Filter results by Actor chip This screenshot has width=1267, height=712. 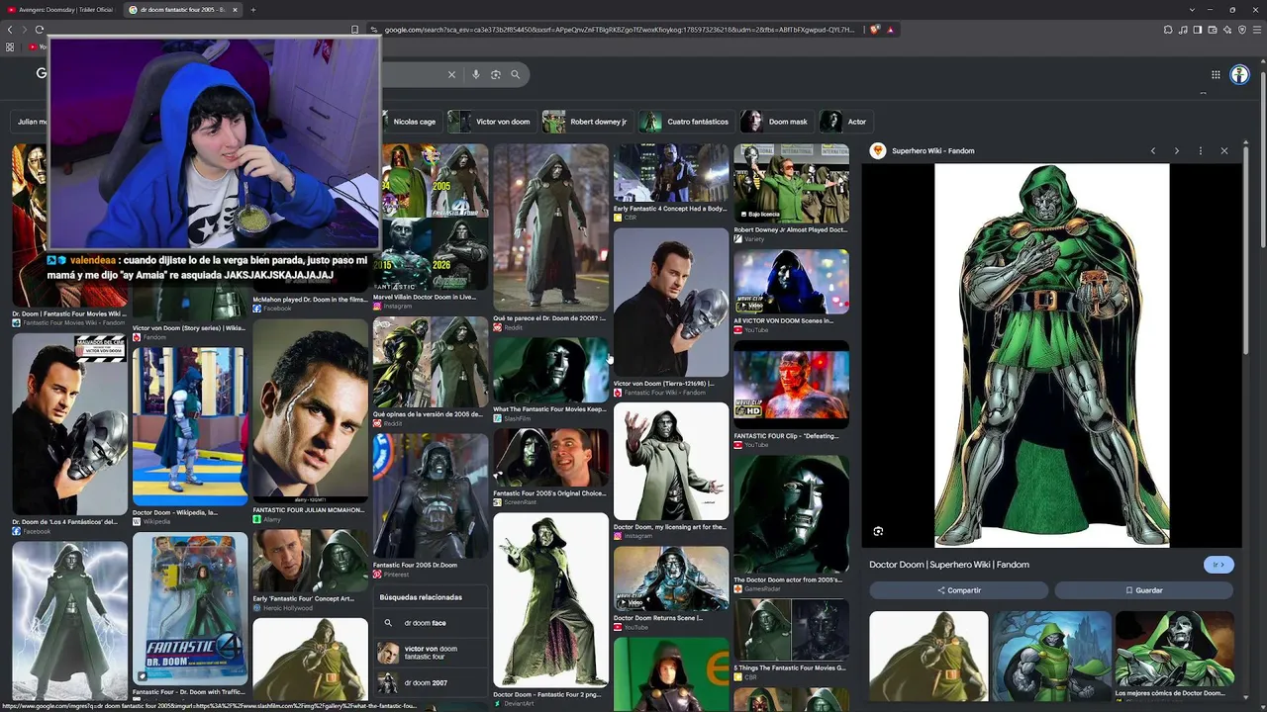845,122
